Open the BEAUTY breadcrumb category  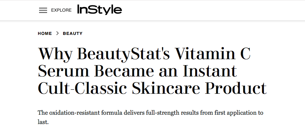pos(72,34)
